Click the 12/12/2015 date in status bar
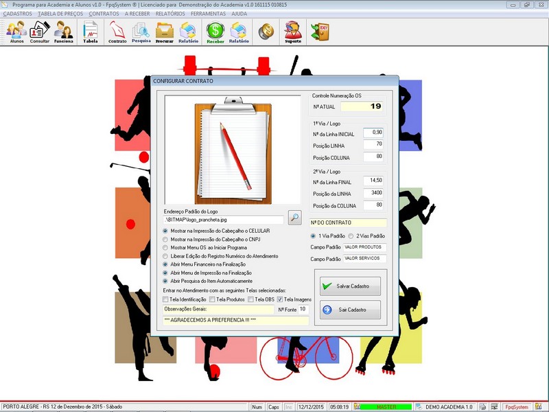The height and width of the screenshot is (412, 549). click(312, 407)
